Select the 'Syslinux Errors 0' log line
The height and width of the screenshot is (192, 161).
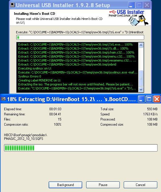point(30,76)
